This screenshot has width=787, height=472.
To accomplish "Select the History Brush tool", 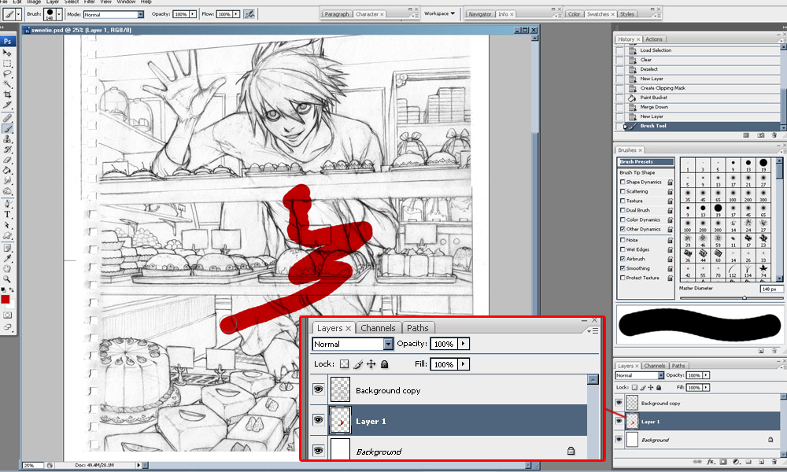I will [x=7, y=149].
